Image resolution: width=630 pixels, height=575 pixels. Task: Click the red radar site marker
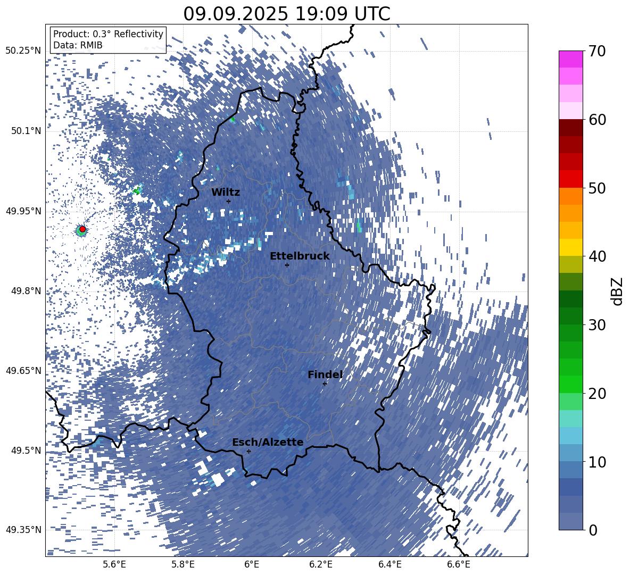click(x=82, y=229)
